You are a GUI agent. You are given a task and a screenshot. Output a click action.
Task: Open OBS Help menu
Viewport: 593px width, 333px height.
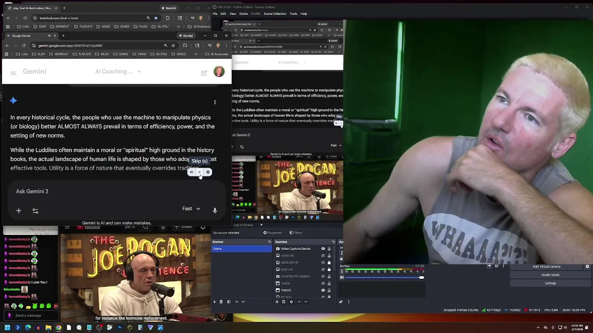tap(304, 14)
